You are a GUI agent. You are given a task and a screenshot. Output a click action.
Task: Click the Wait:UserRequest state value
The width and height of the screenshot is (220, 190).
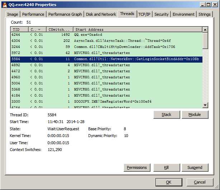(63, 129)
